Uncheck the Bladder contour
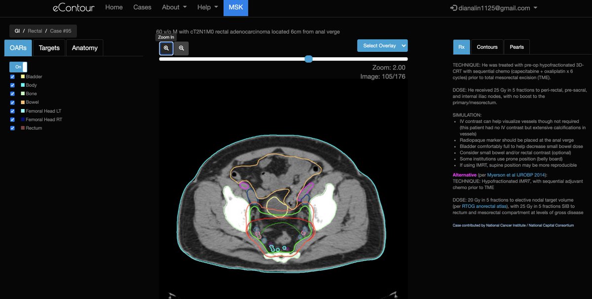Image resolution: width=592 pixels, height=299 pixels. [12, 76]
